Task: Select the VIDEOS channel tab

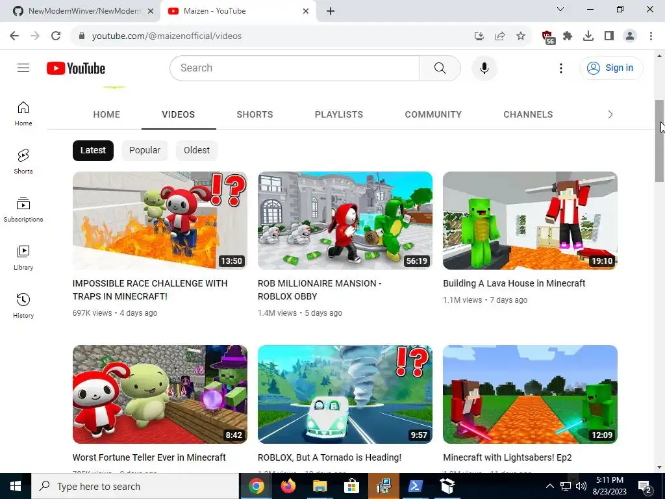Action: point(179,114)
